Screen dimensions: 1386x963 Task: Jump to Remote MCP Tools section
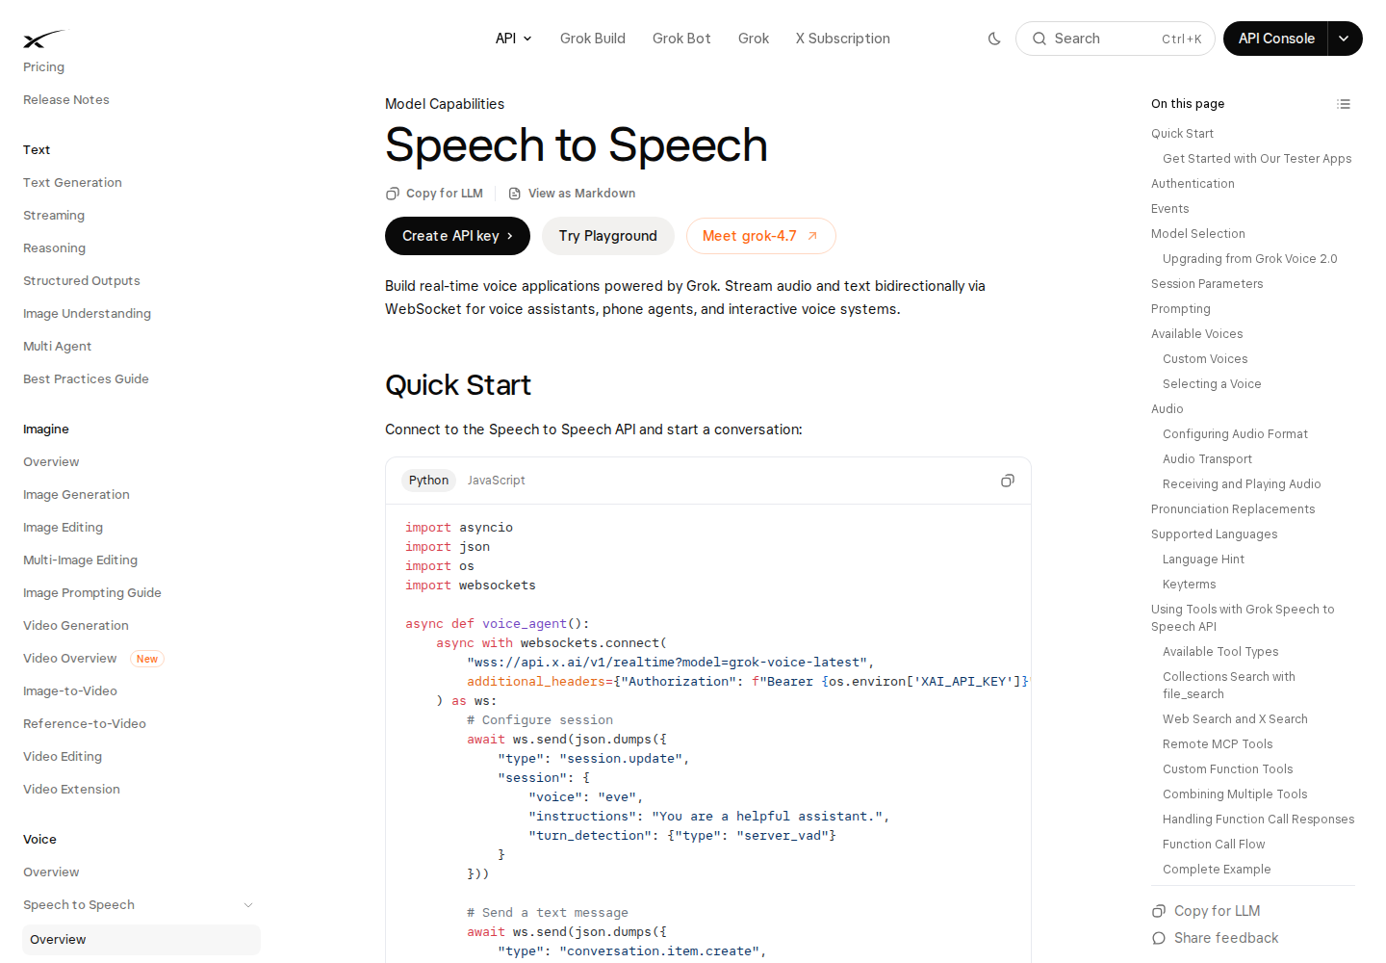1218,744
